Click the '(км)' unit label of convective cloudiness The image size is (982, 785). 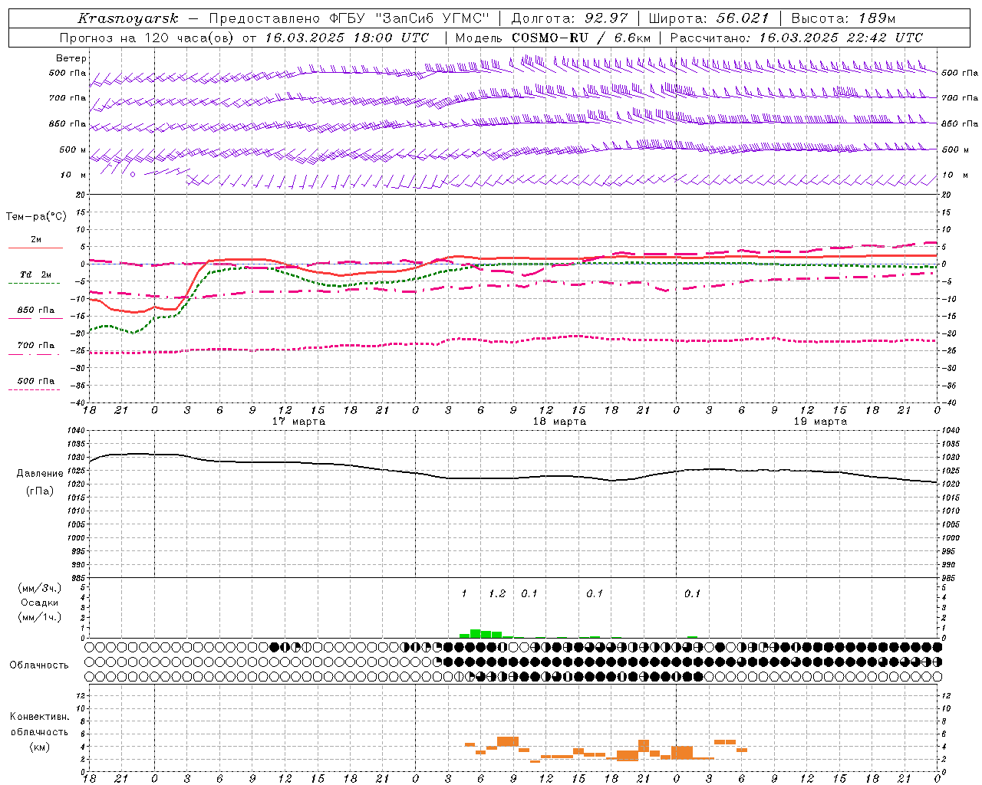[x=40, y=747]
